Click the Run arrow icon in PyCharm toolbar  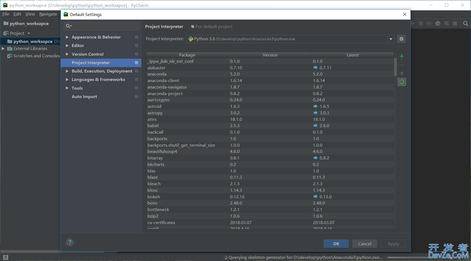pyautogui.click(x=413, y=24)
